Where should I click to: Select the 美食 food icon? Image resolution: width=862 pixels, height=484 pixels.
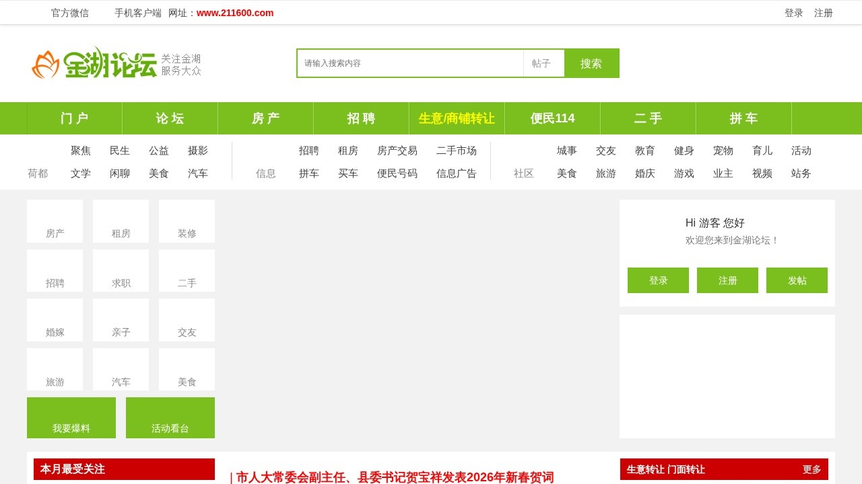tap(187, 369)
